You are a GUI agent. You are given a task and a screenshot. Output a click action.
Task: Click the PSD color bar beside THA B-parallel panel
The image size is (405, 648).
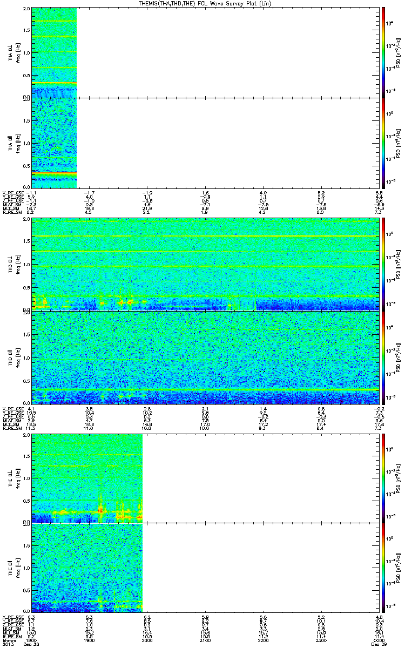click(x=383, y=143)
